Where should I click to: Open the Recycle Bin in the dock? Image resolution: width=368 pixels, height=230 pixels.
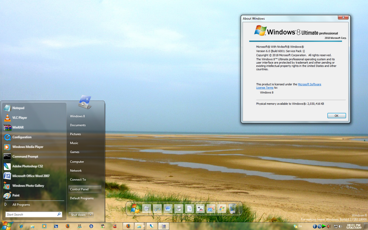pyautogui.click(x=233, y=208)
